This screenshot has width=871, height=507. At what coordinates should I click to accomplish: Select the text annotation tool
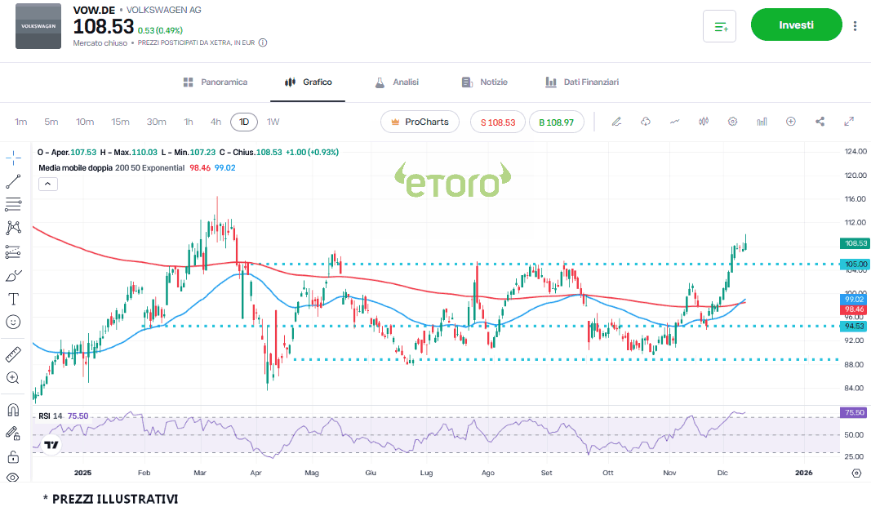tap(13, 299)
